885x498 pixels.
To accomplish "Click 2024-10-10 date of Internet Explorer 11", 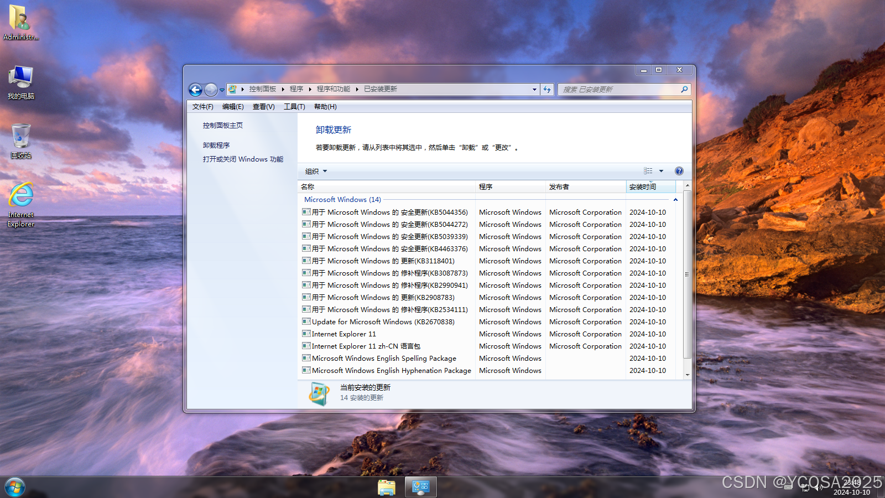I will point(648,334).
